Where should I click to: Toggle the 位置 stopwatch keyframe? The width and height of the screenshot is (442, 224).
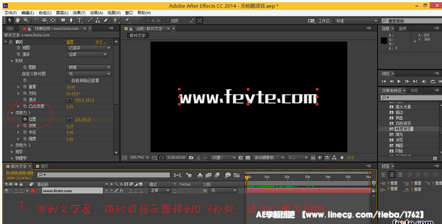coord(25,119)
